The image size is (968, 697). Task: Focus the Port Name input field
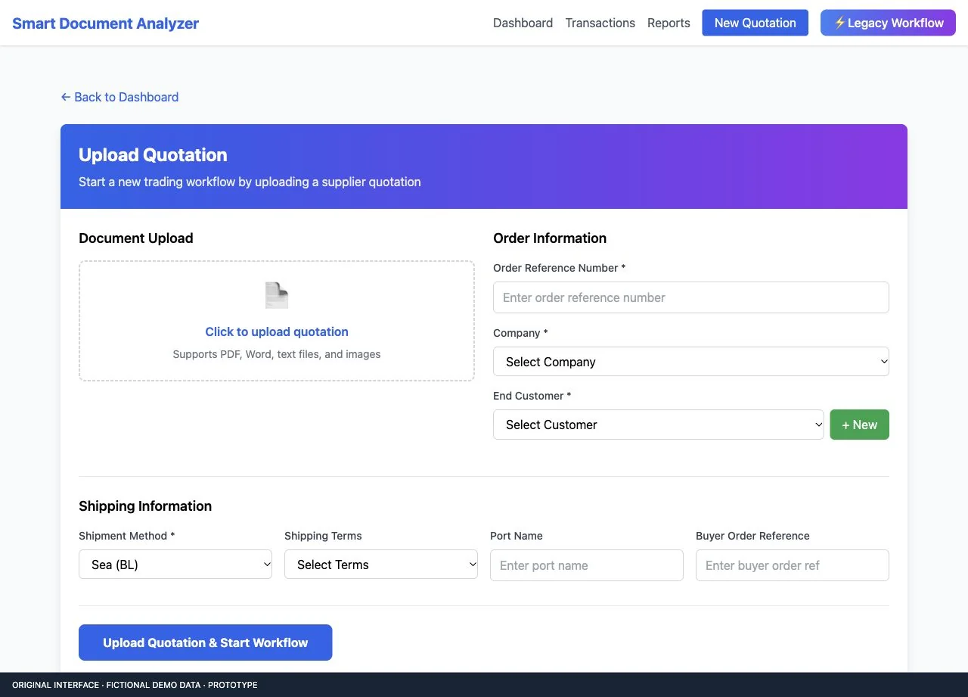pos(587,565)
